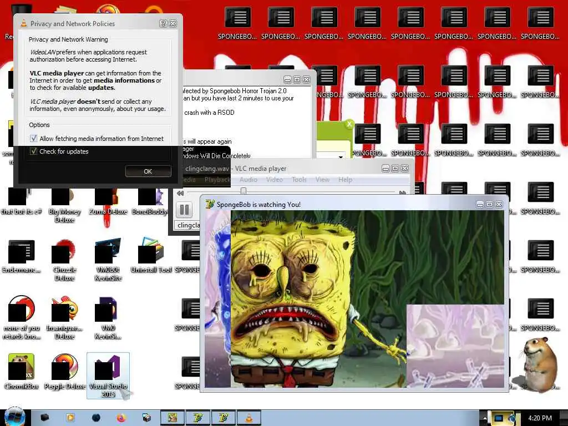568x426 pixels.
Task: Click OK in the Privacy and Network Policies dialog
Action: click(148, 171)
